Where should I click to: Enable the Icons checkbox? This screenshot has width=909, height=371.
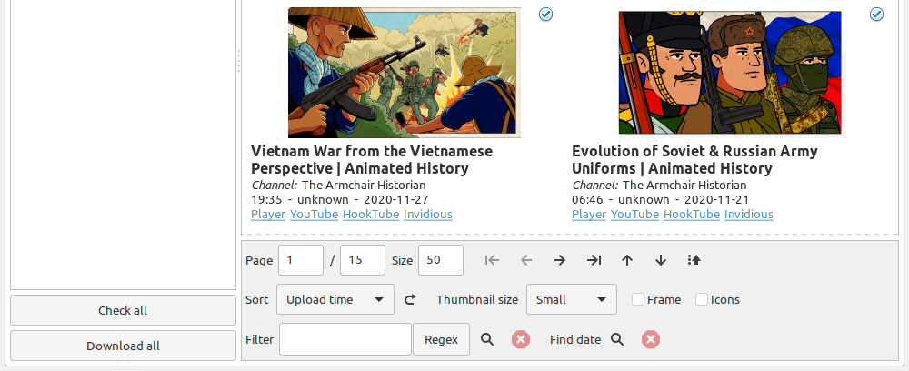702,300
